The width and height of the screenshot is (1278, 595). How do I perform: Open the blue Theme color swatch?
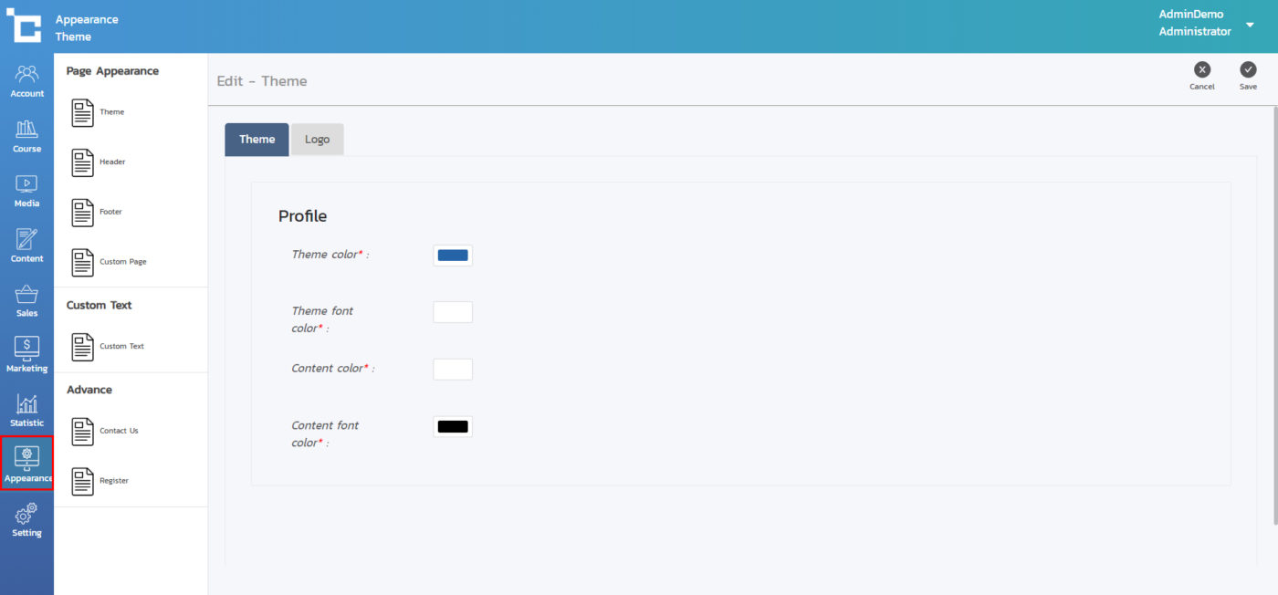(x=453, y=256)
